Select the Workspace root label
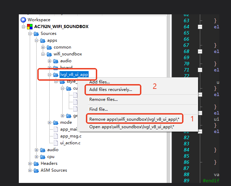231x186 pixels. 39,20
